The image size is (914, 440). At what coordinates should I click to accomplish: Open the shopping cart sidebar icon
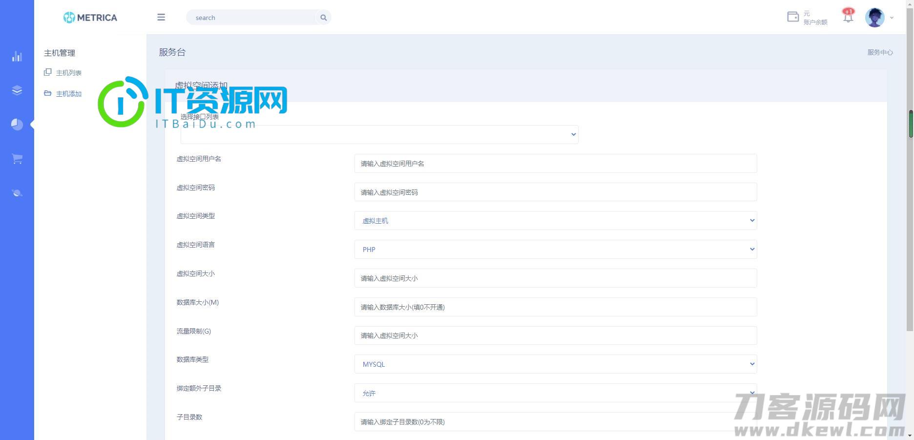pyautogui.click(x=17, y=159)
